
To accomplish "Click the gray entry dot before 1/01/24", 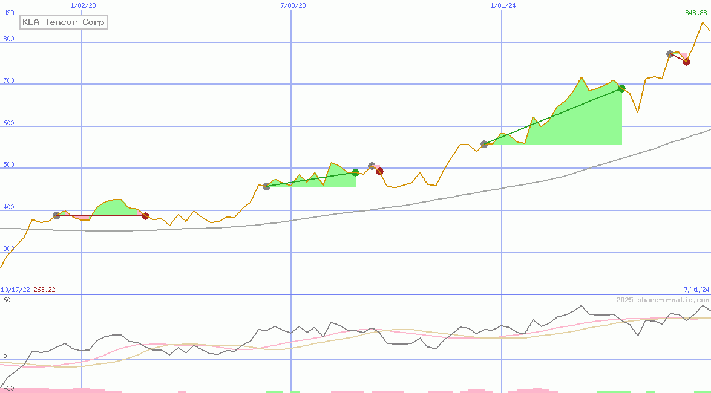I will click(484, 144).
